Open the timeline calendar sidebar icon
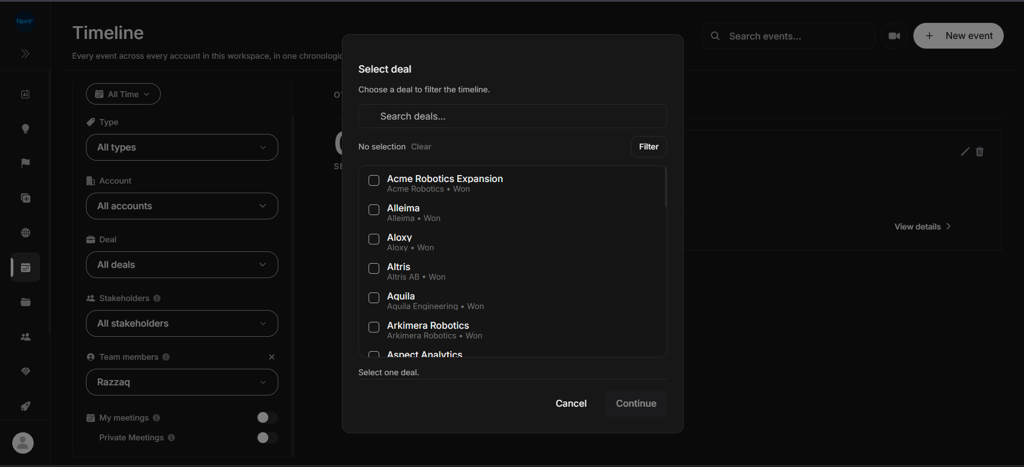Viewport: 1024px width, 467px height. [x=25, y=267]
